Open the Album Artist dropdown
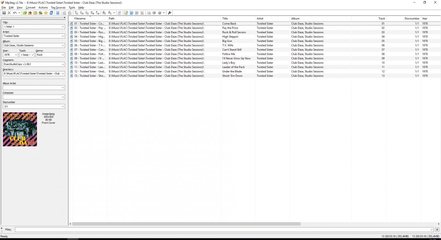 pyautogui.click(x=63, y=88)
